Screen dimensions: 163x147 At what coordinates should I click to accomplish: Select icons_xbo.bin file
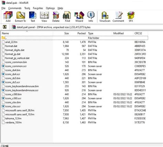(13, 102)
